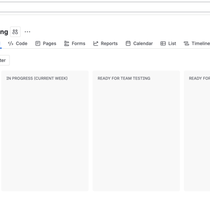Screen dimensions: 210x210
Task: Go to the Forms tab
Action: pos(74,44)
